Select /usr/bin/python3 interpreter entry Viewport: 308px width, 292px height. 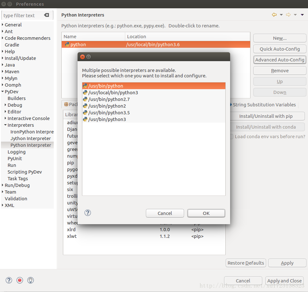click(x=154, y=119)
